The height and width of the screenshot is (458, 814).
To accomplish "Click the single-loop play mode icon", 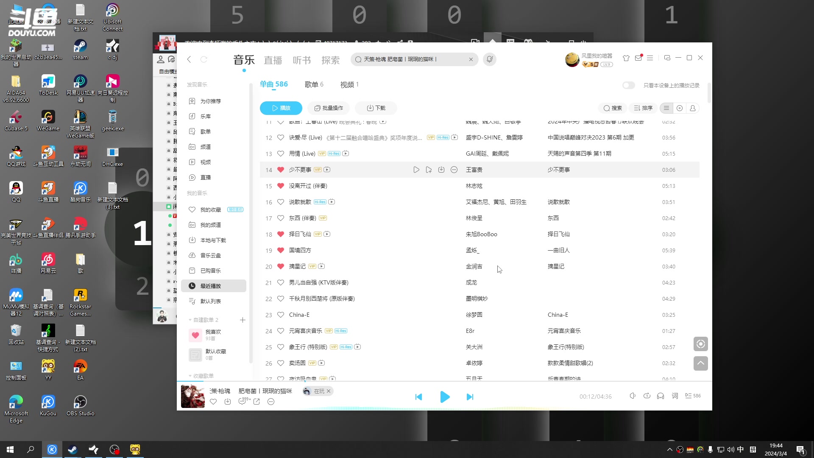I will 647,396.
